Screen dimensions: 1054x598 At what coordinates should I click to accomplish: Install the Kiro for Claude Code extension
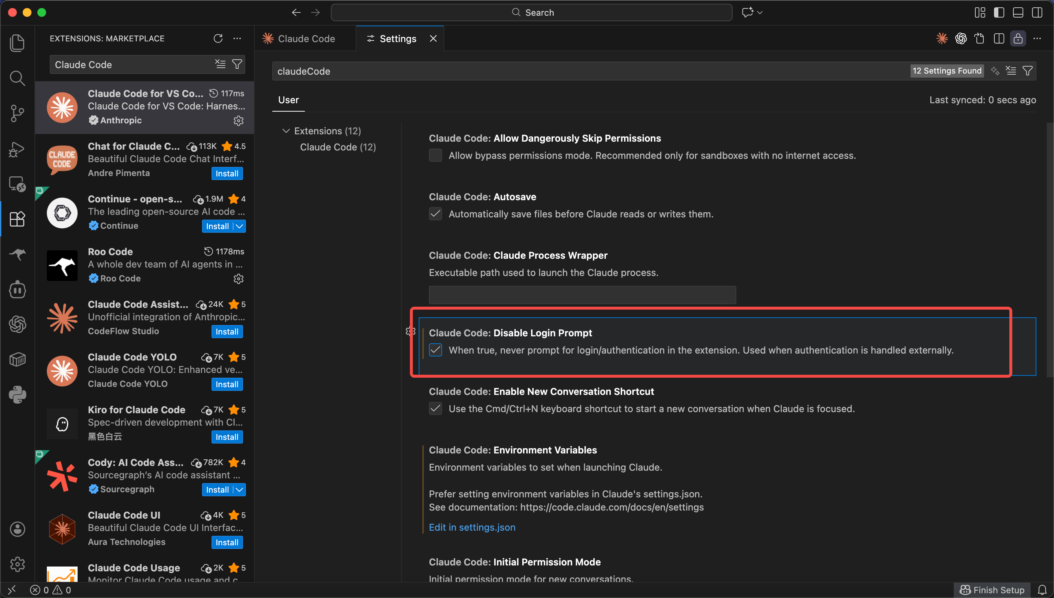click(227, 437)
